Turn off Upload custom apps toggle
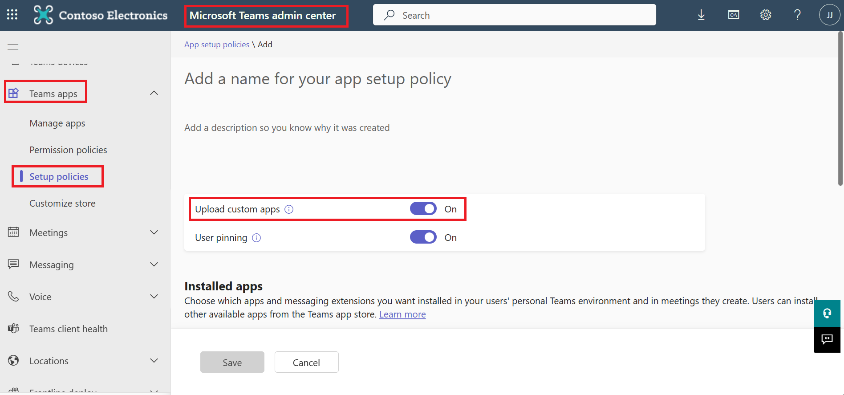This screenshot has width=844, height=395. click(x=423, y=209)
